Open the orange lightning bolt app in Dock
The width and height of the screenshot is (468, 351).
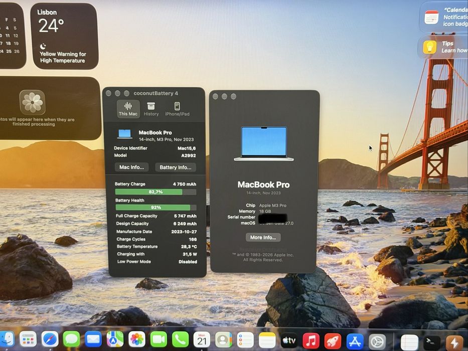tap(454, 342)
